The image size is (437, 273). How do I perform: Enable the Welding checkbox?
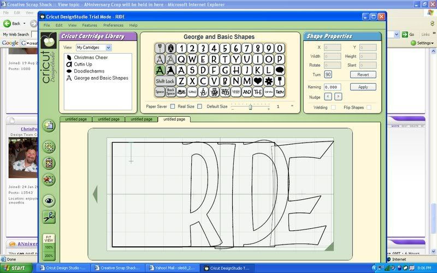(333, 107)
